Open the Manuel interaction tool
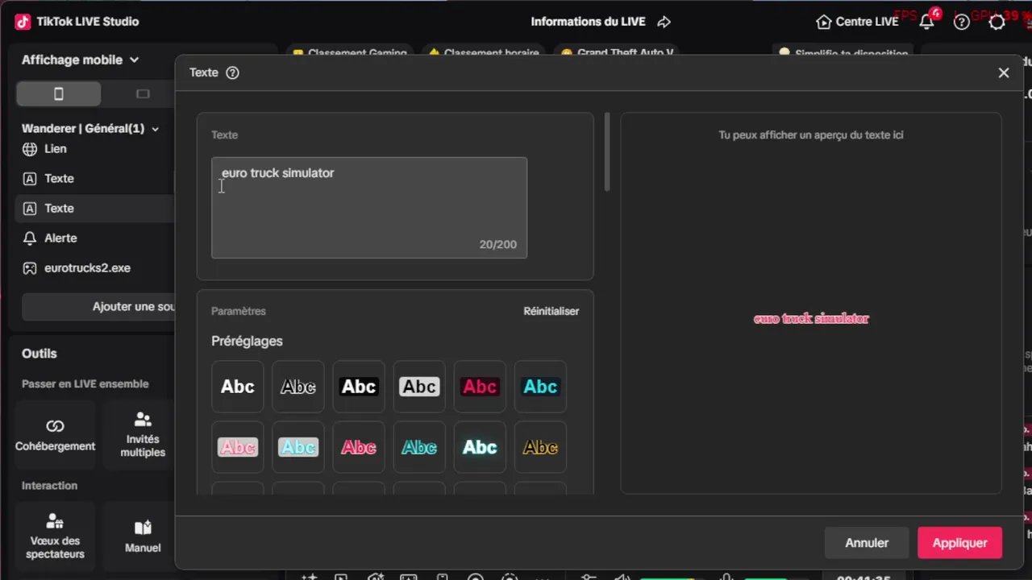Viewport: 1032px width, 580px height. pos(143,536)
